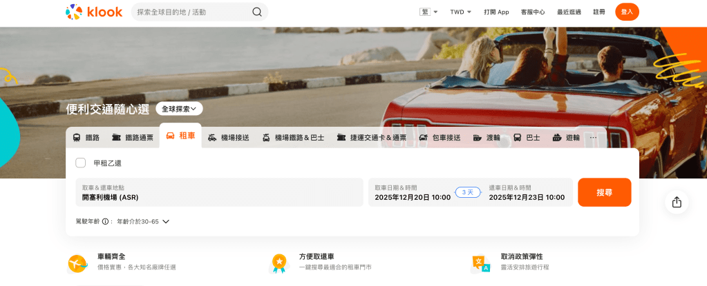Click the share icon button
Viewport: 707px width, 286px height.
677,202
